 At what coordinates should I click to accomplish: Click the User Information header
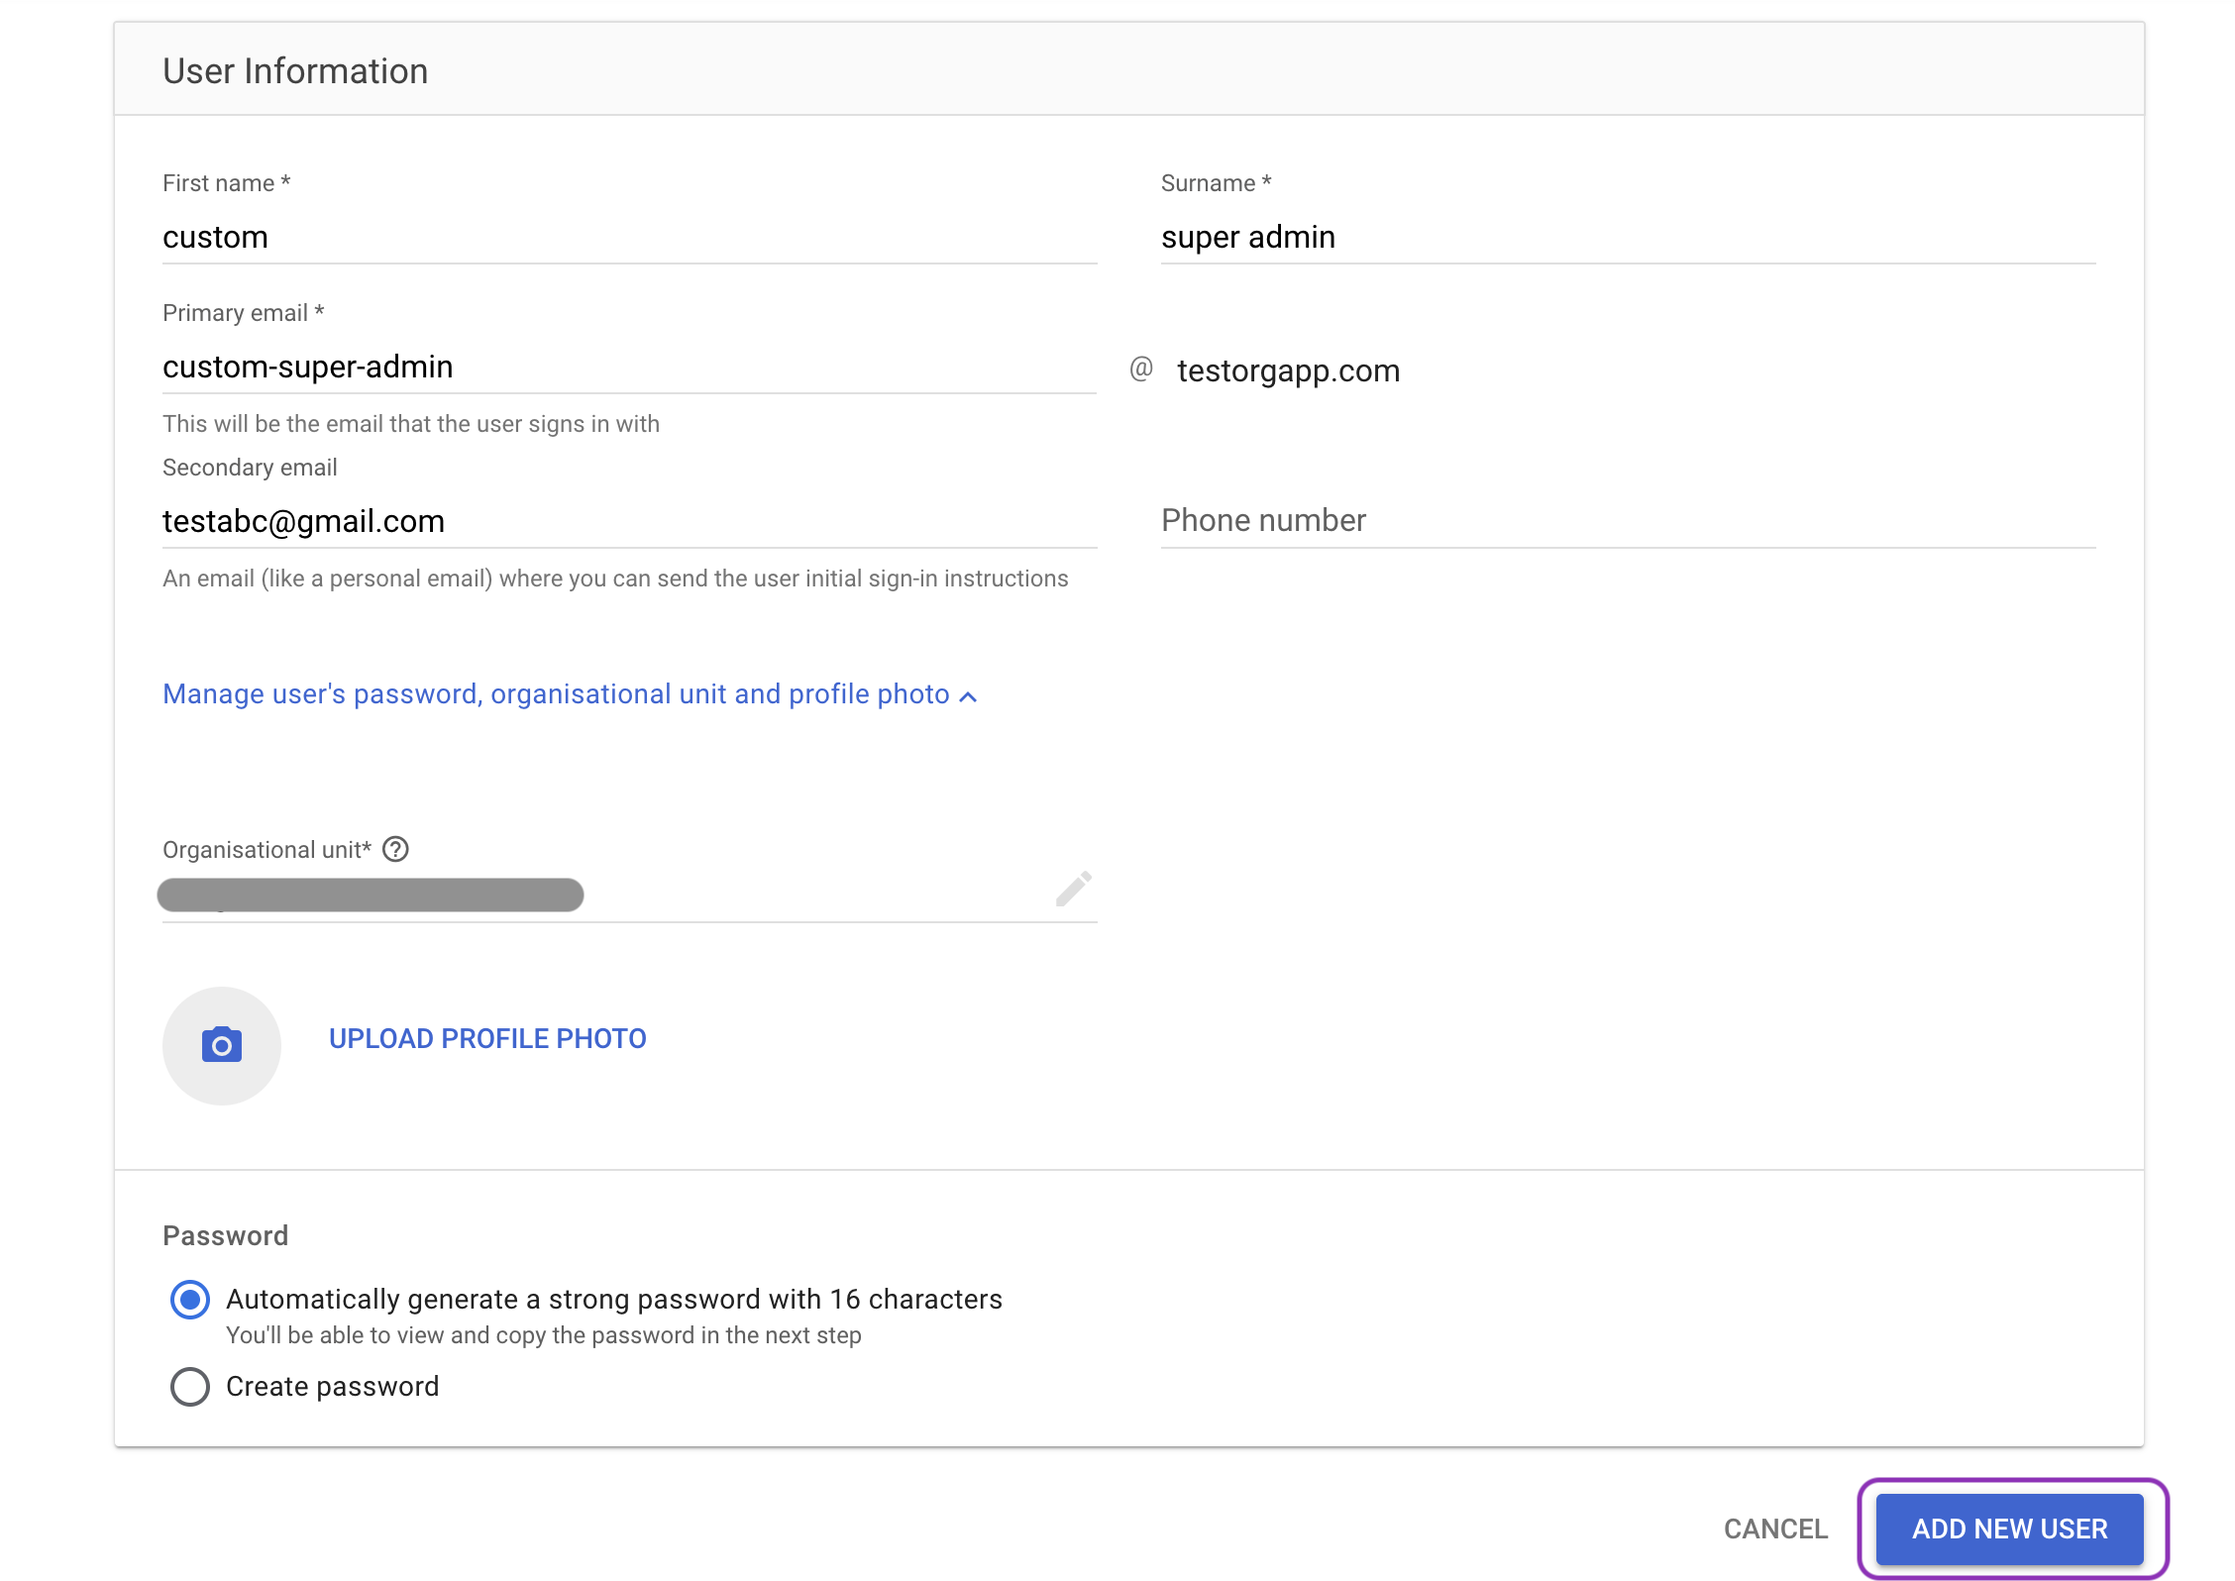295,71
